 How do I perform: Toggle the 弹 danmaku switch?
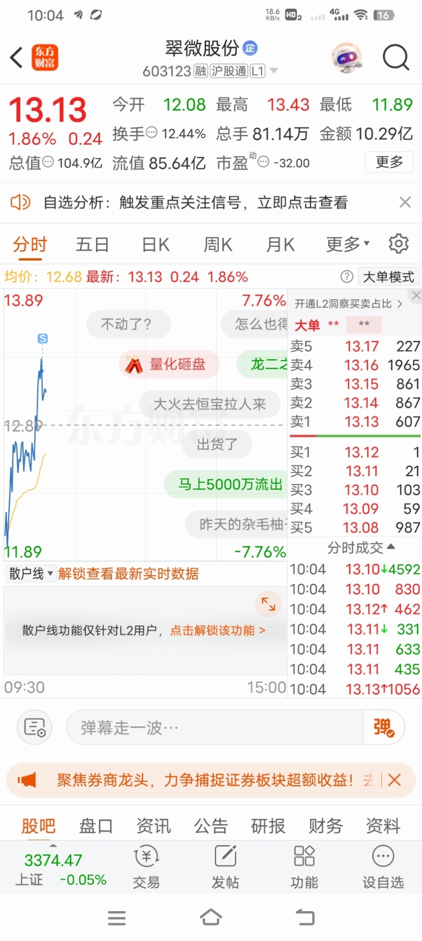[384, 727]
